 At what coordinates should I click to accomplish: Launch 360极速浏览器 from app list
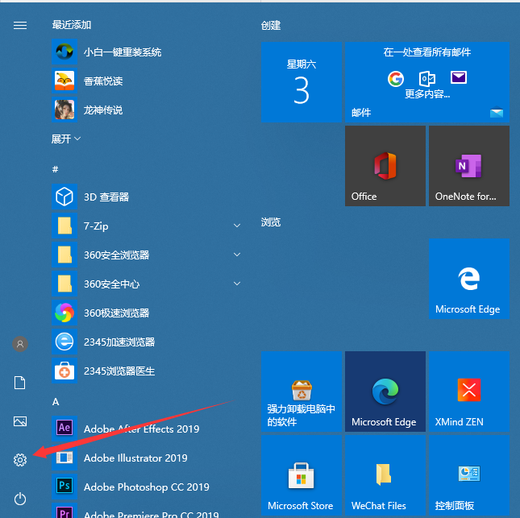coord(116,313)
